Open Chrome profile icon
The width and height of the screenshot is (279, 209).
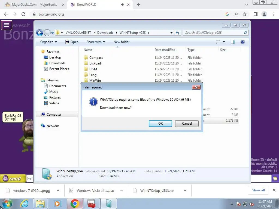264,14
